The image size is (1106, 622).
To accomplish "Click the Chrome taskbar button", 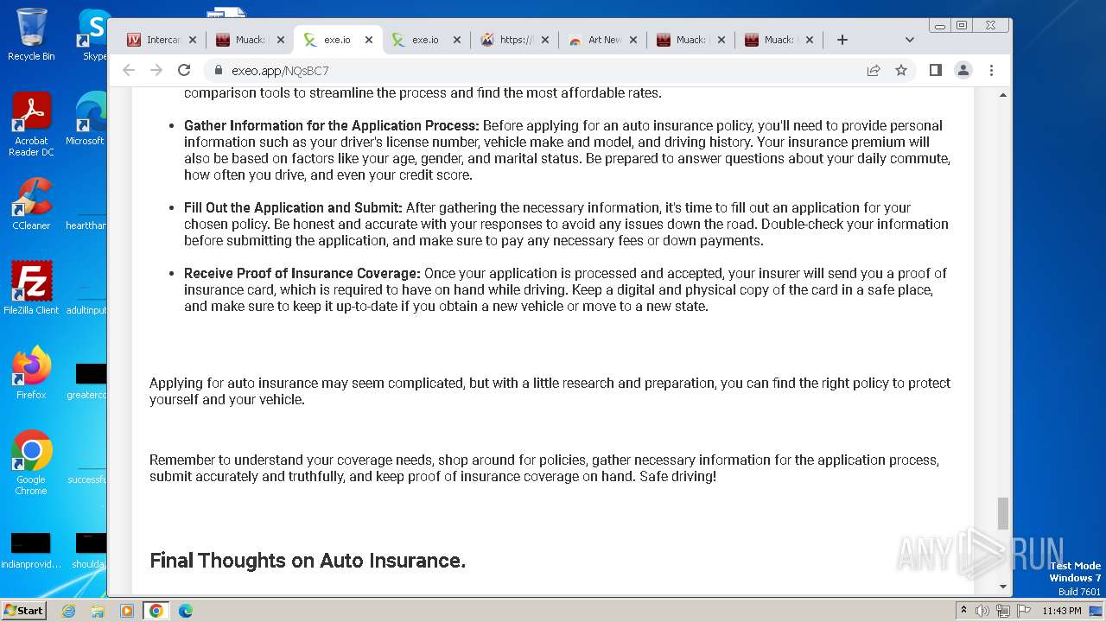I will tap(156, 611).
